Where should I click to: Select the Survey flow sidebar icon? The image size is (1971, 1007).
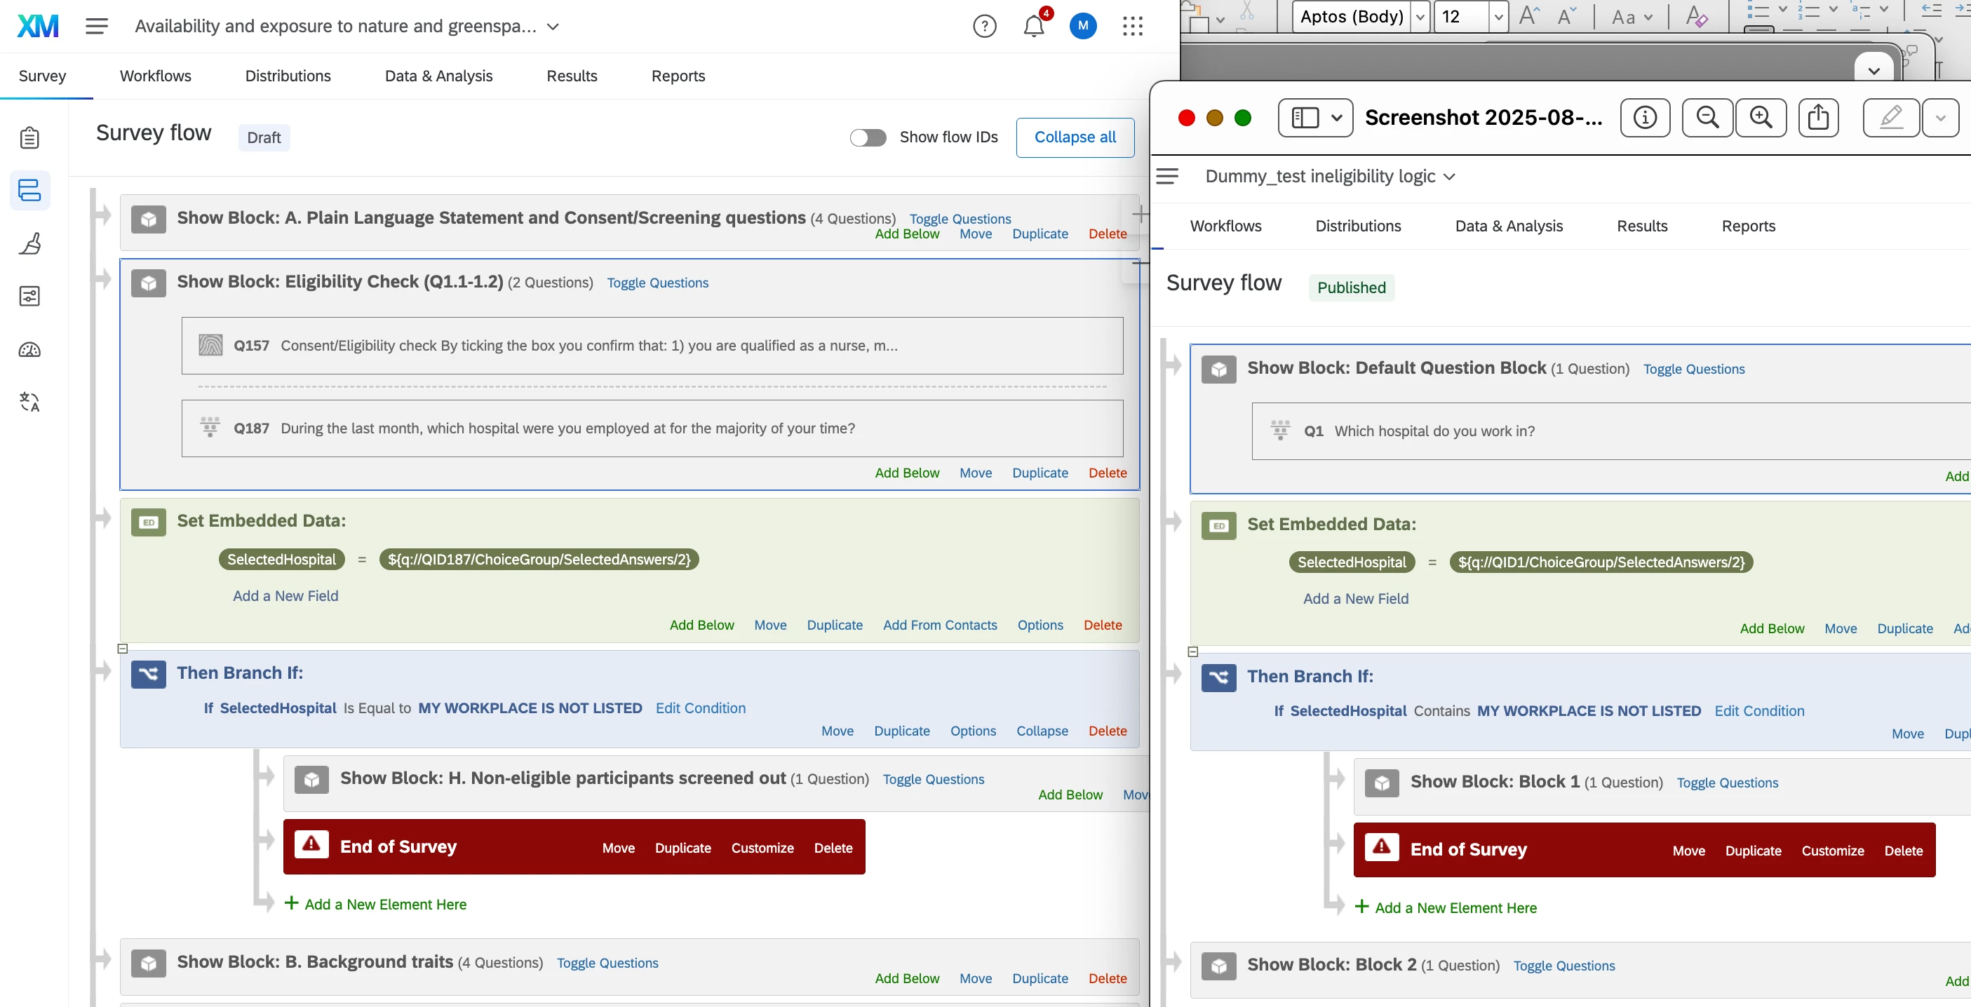[x=30, y=190]
